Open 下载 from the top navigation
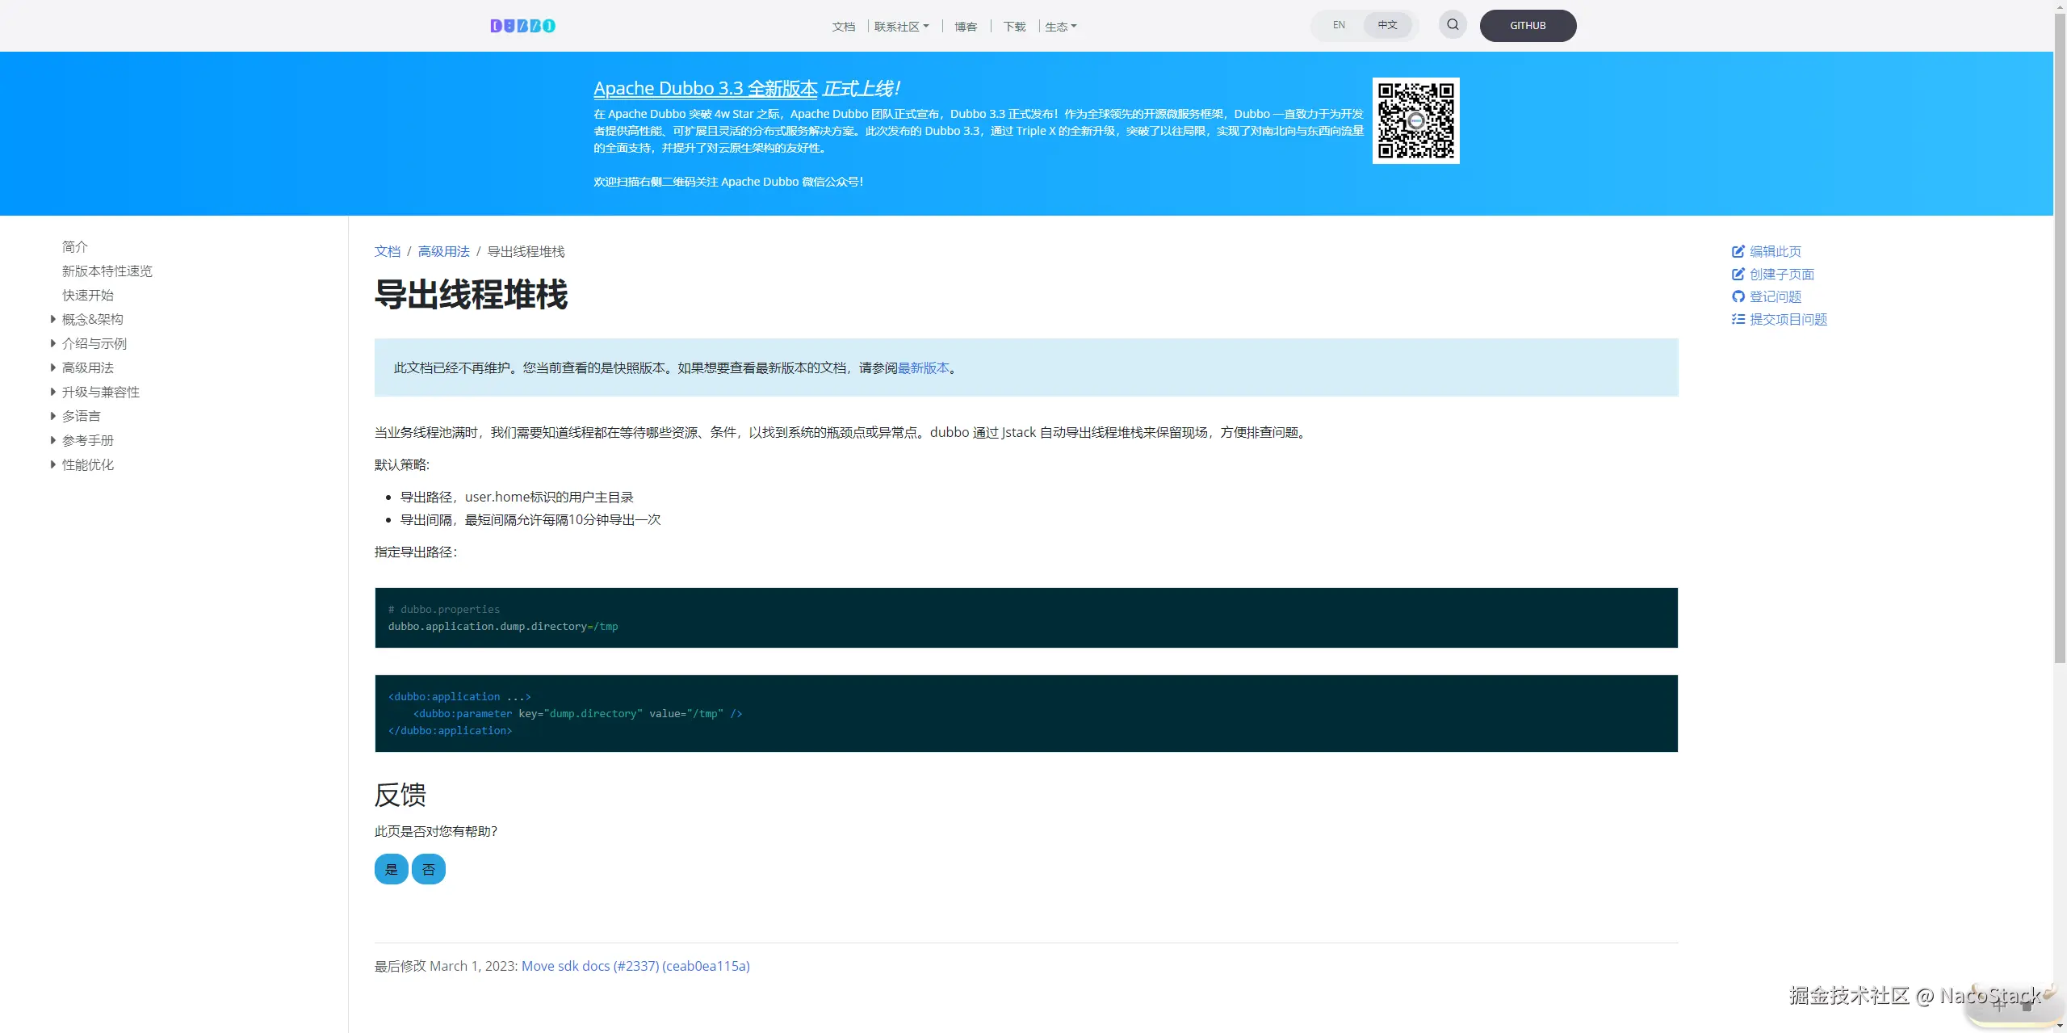Image resolution: width=2067 pixels, height=1033 pixels. coord(1014,27)
